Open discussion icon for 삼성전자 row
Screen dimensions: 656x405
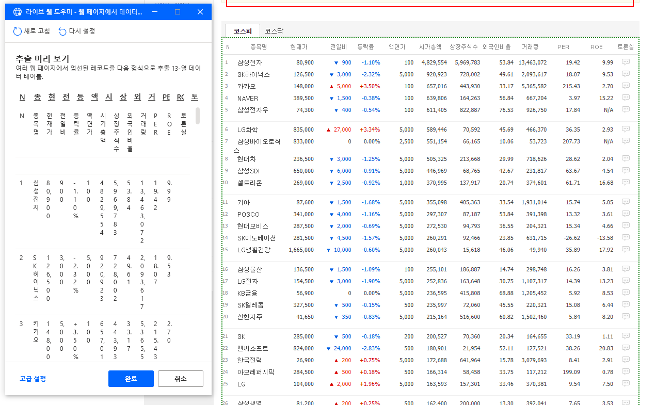click(626, 62)
